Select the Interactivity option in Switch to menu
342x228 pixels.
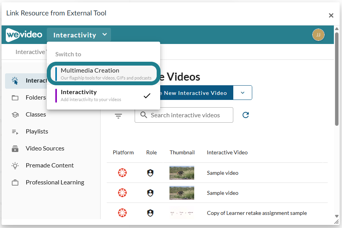(103, 96)
